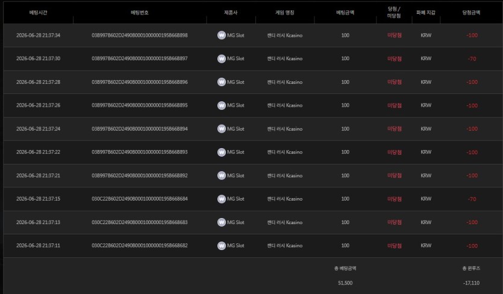Click bet amount 100 in row 21:37:24
This screenshot has height=294, width=503.
[345, 129]
